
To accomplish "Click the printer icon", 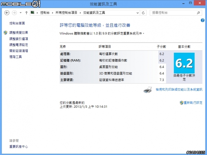I will 147,90.
